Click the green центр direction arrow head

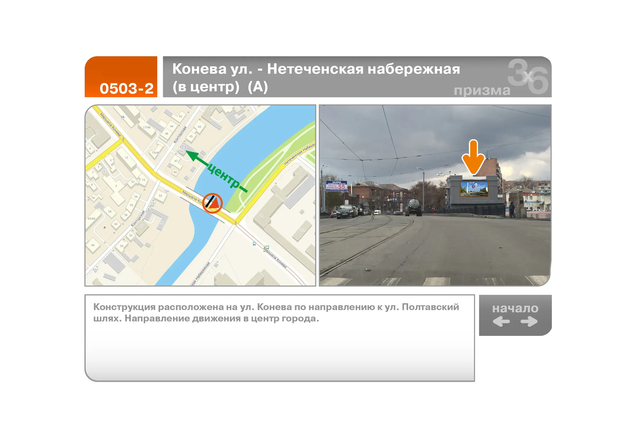(193, 155)
